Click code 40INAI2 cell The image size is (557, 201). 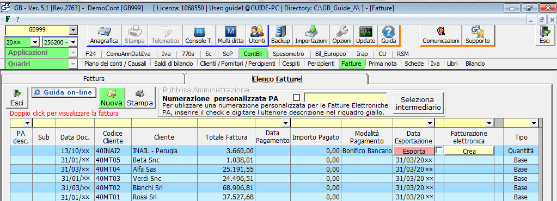point(113,150)
